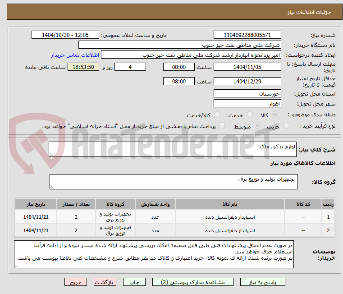Click the request creator field امیر یزدانخواه
This screenshot has width=343, height=294.
191,55
